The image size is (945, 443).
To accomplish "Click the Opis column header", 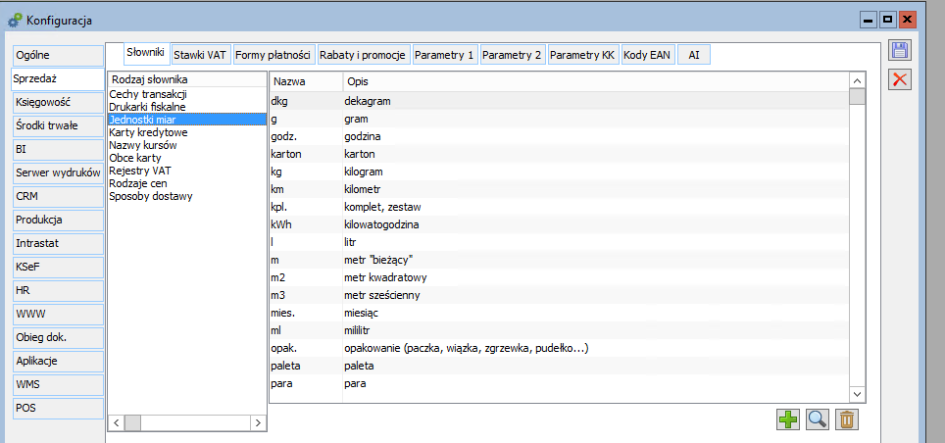I will pos(594,80).
